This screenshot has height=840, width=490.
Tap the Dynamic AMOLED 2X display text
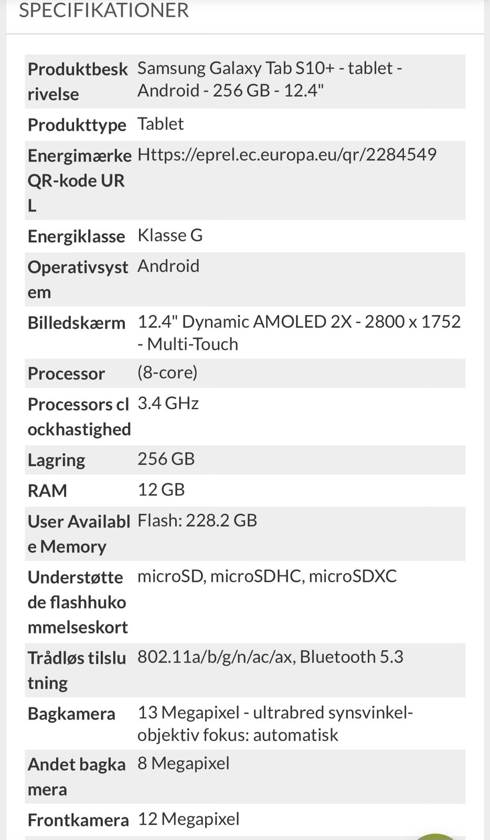click(299, 332)
